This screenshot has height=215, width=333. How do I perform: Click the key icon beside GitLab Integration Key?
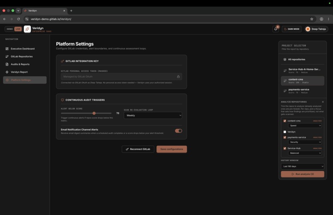tap(62, 61)
